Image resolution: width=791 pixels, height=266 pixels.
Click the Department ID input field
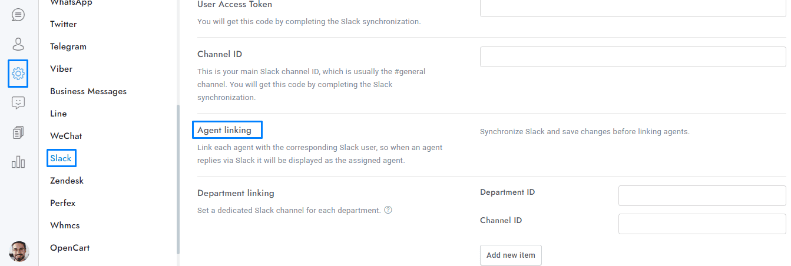click(701, 196)
